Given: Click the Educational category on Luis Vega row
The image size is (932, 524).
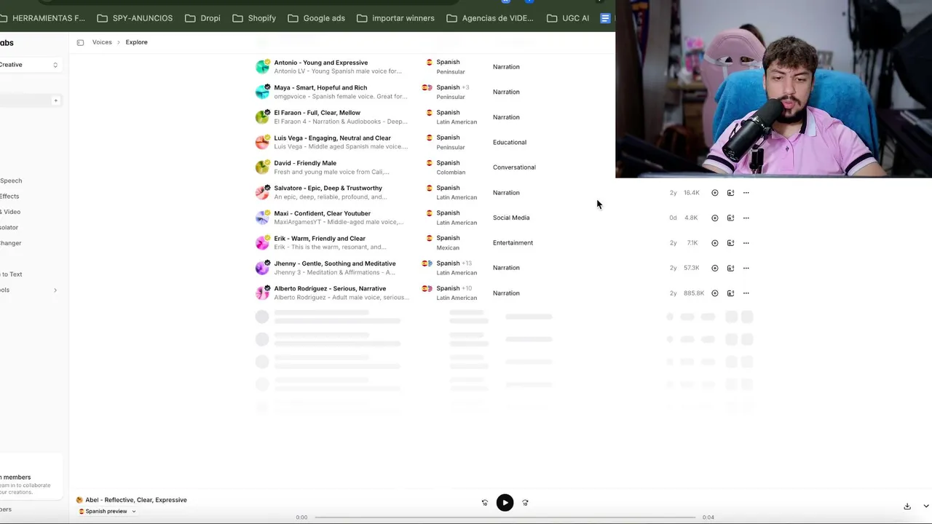Looking at the screenshot, I should (x=510, y=143).
